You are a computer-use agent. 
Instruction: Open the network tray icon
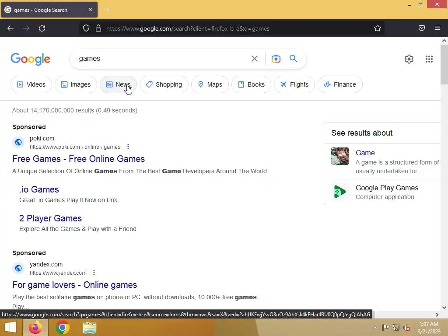coord(396,327)
